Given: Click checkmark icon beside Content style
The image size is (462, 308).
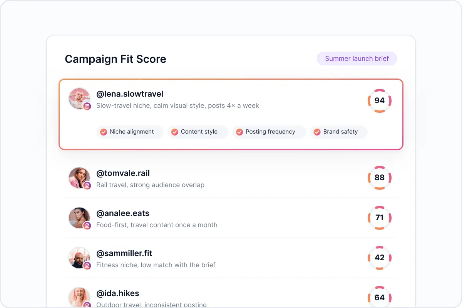Looking at the screenshot, I should pos(175,132).
